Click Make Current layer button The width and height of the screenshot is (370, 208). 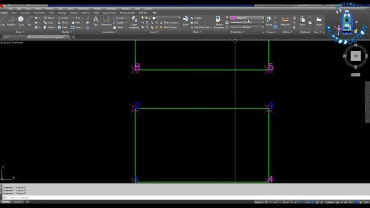[169, 23]
